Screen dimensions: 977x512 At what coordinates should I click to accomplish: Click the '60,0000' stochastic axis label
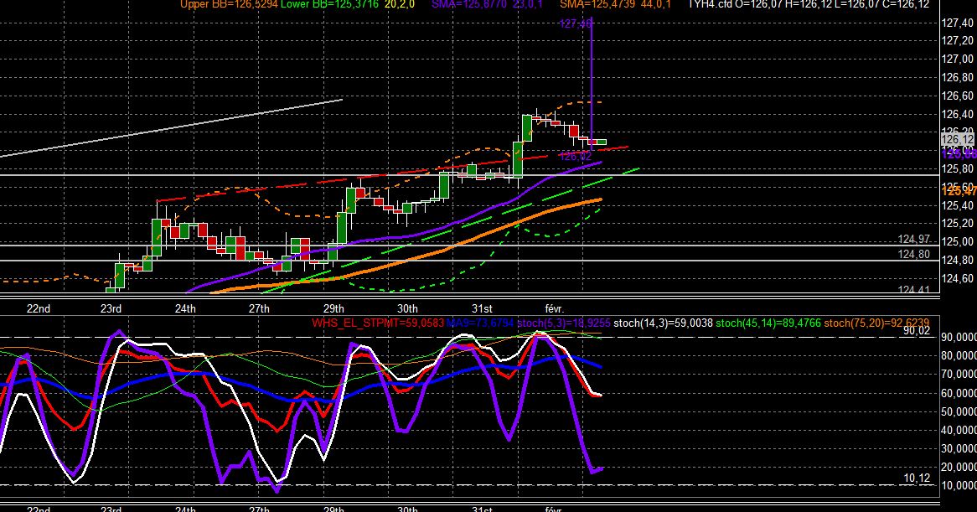959,393
